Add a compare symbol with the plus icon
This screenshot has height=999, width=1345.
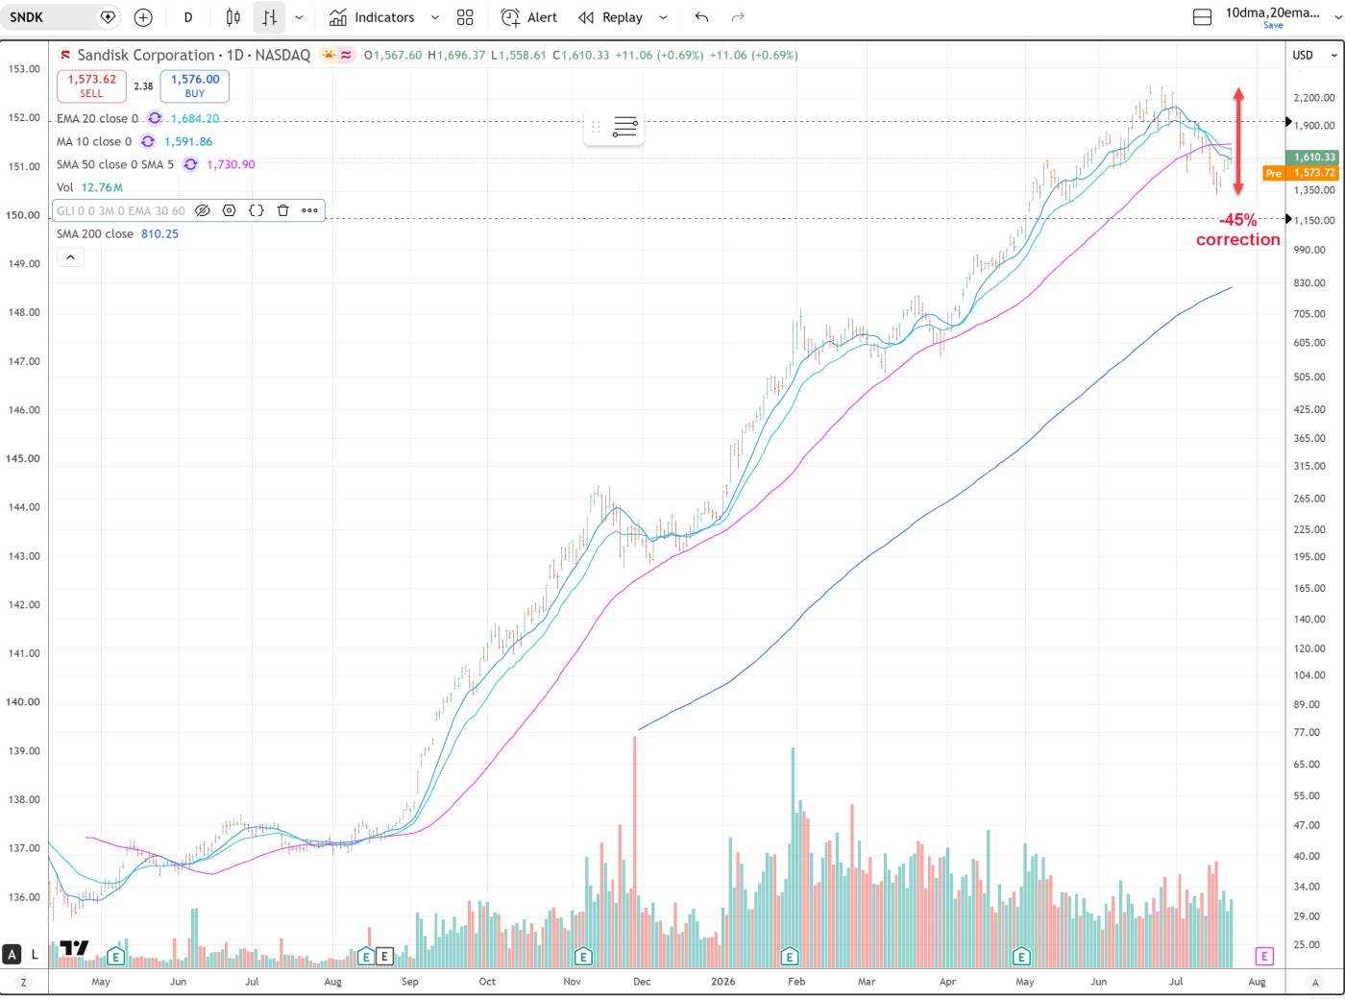click(143, 17)
